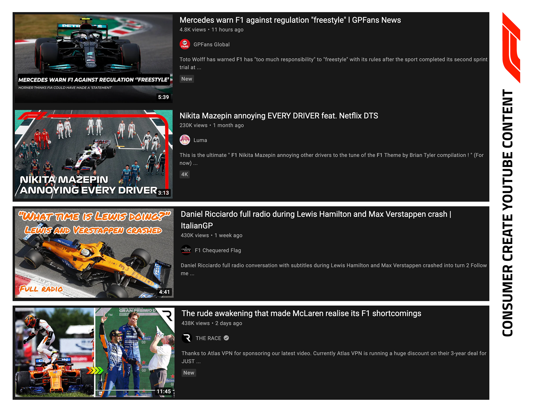The height and width of the screenshot is (413, 534).
Task: Visit the GPFans Global channel name
Action: [211, 45]
